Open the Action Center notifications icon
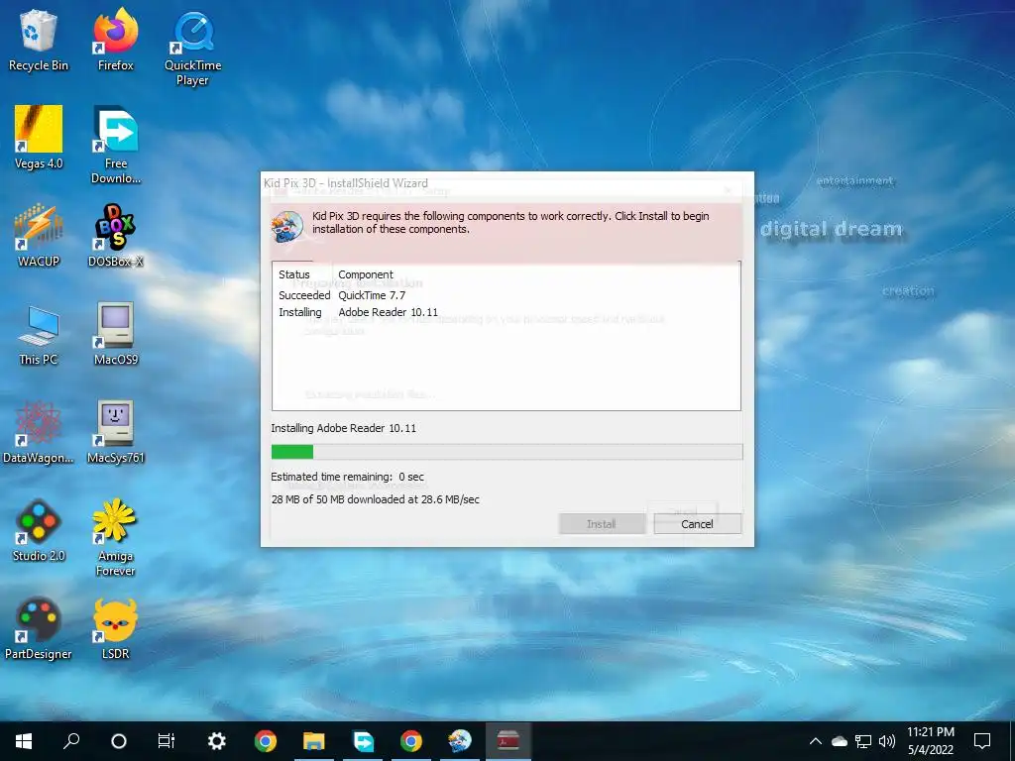This screenshot has height=761, width=1015. point(982,741)
